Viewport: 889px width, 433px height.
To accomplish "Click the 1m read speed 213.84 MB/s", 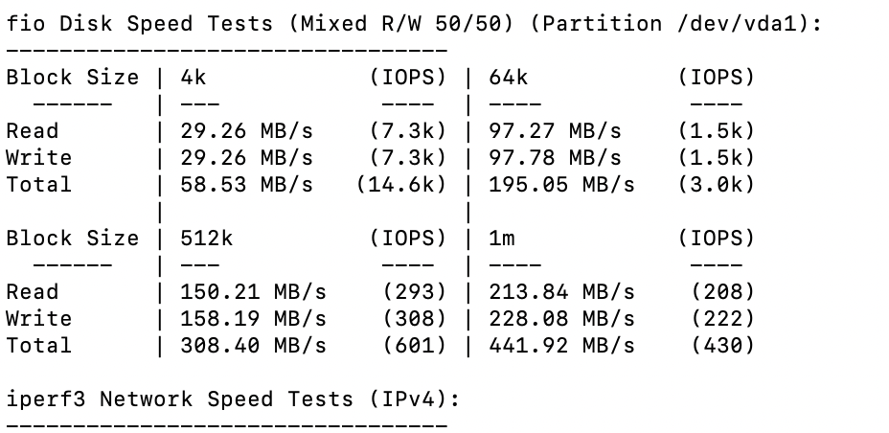I will 562,292.
